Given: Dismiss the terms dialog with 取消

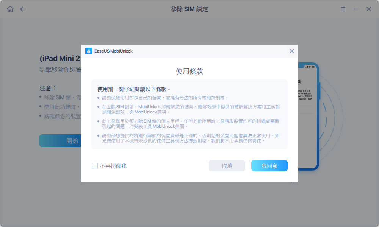Looking at the screenshot, I should click(x=227, y=166).
